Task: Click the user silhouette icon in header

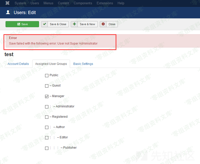Action: pos(8,12)
